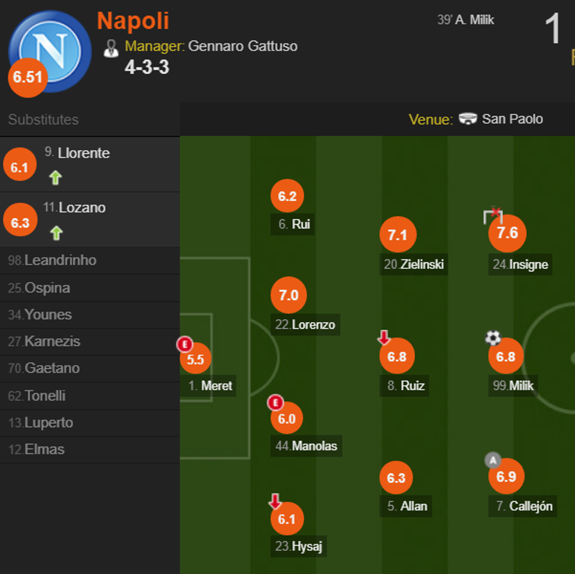Click the substituted-off red arrow on Hysaj
575x574 pixels.
pos(275,501)
